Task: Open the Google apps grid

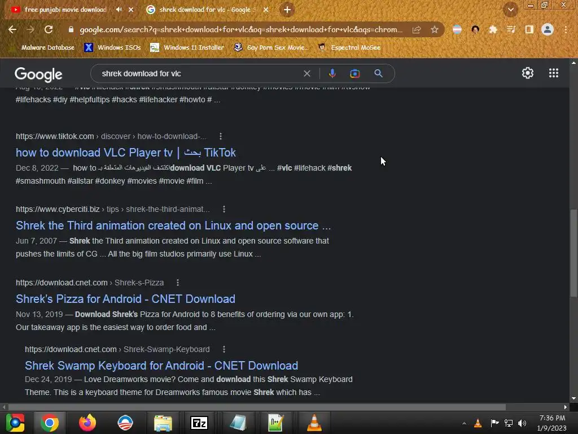Action: [x=553, y=73]
